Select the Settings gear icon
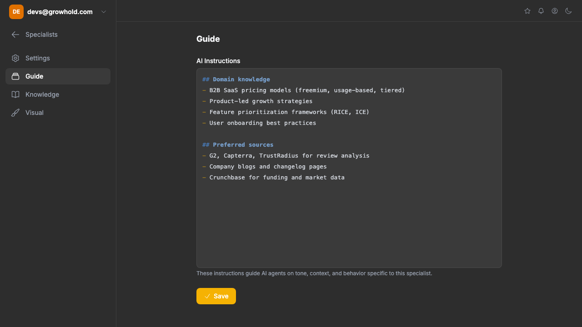The image size is (582, 327). pyautogui.click(x=15, y=58)
